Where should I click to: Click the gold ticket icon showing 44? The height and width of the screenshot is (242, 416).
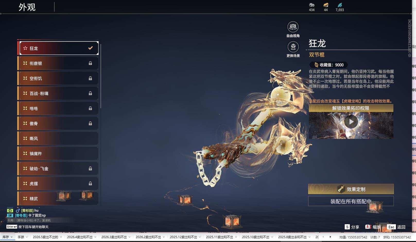[326, 5]
